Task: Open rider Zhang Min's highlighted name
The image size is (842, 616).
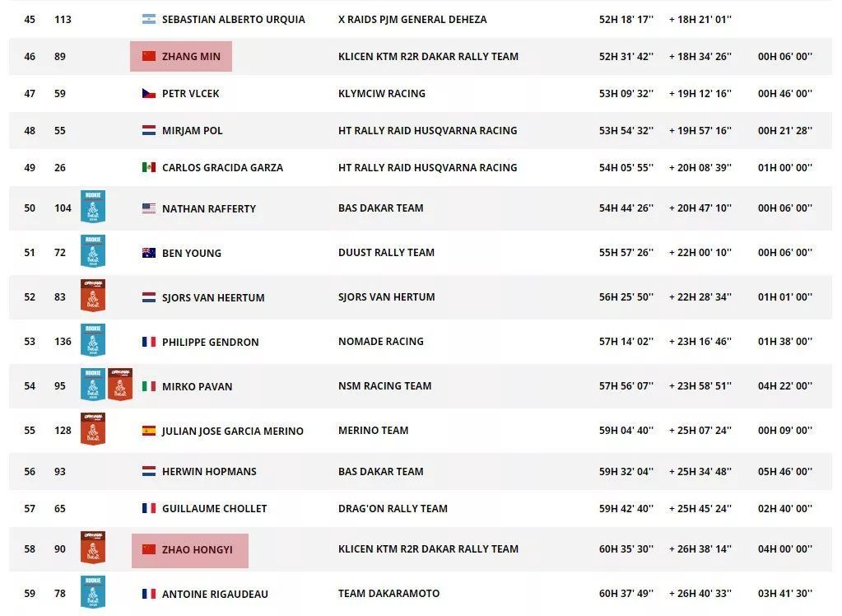Action: point(191,57)
